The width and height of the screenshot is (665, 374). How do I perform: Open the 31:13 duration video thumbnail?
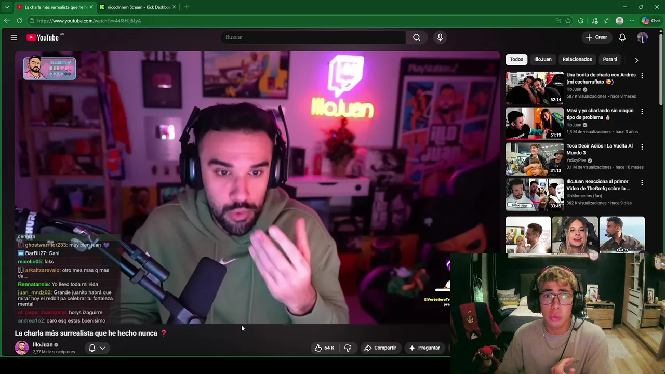tap(535, 159)
